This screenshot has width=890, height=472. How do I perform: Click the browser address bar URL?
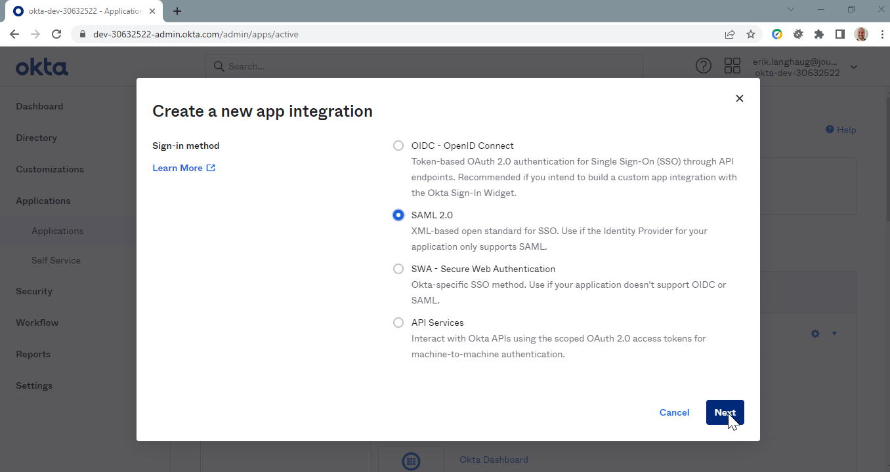point(196,34)
